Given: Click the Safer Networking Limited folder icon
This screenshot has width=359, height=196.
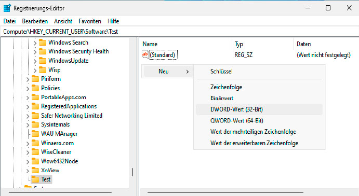Looking at the screenshot, I should [35, 115].
